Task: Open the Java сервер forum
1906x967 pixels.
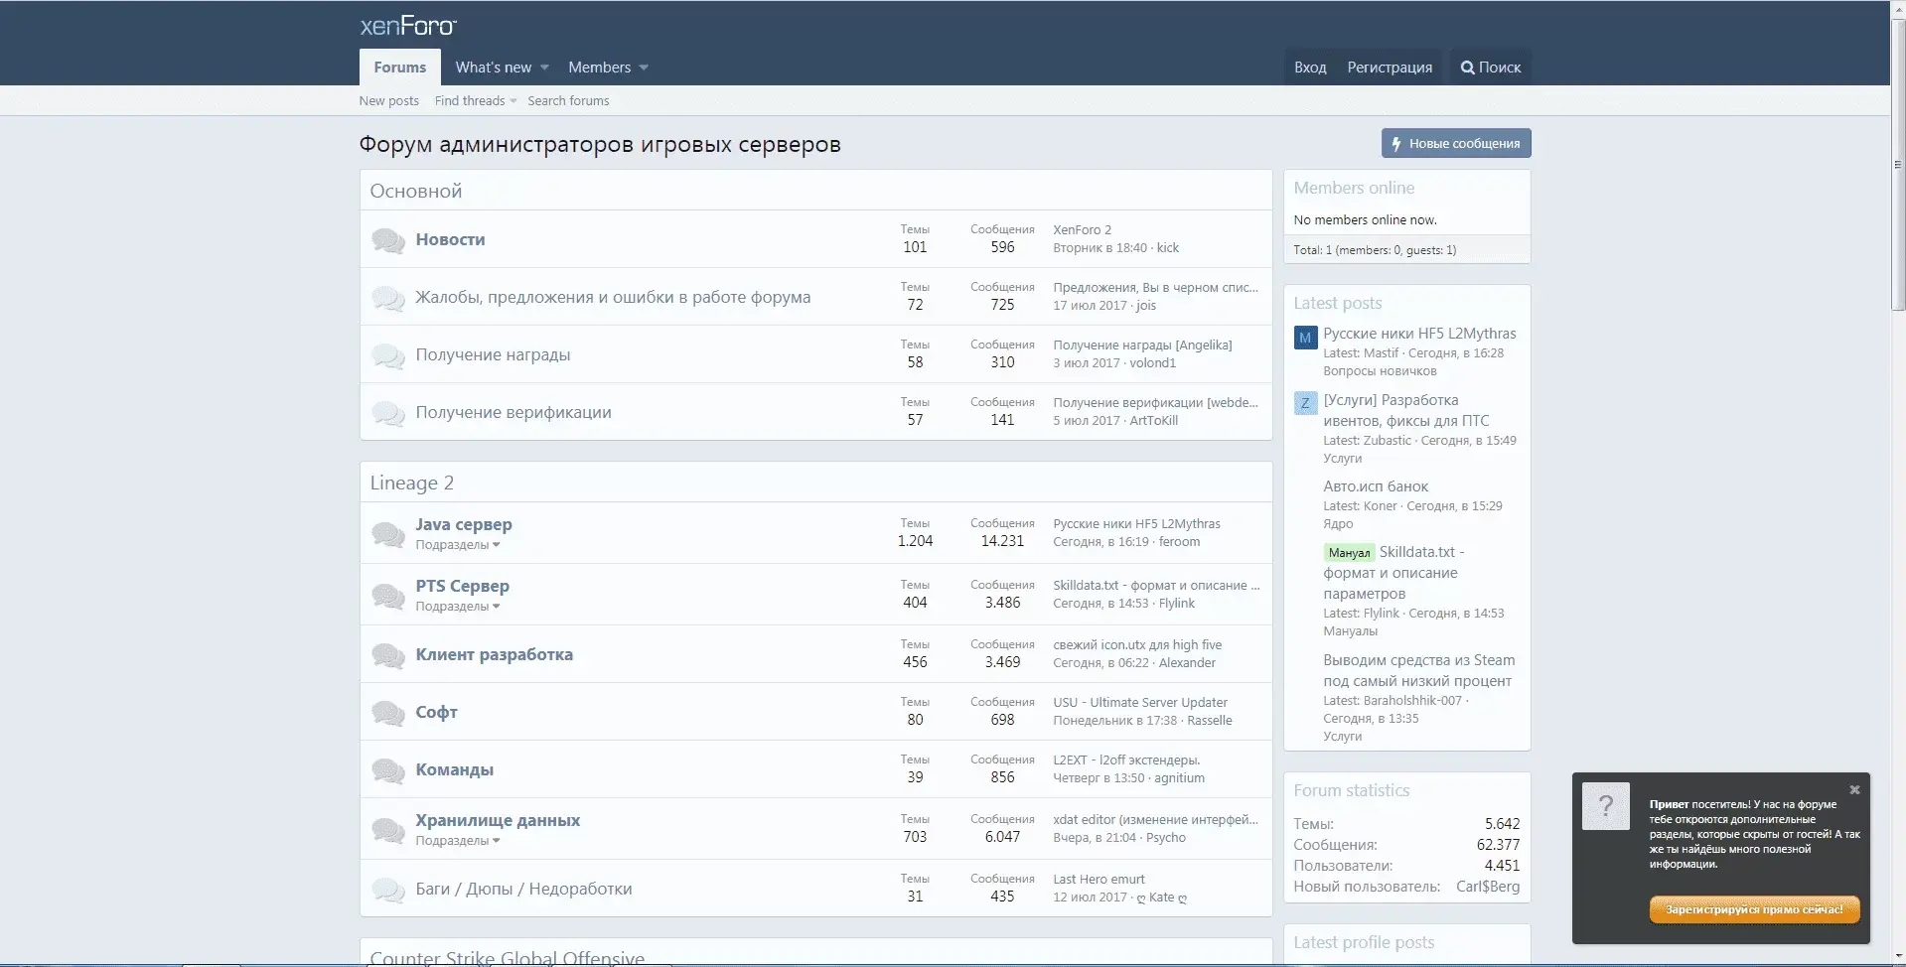Action: (x=464, y=524)
